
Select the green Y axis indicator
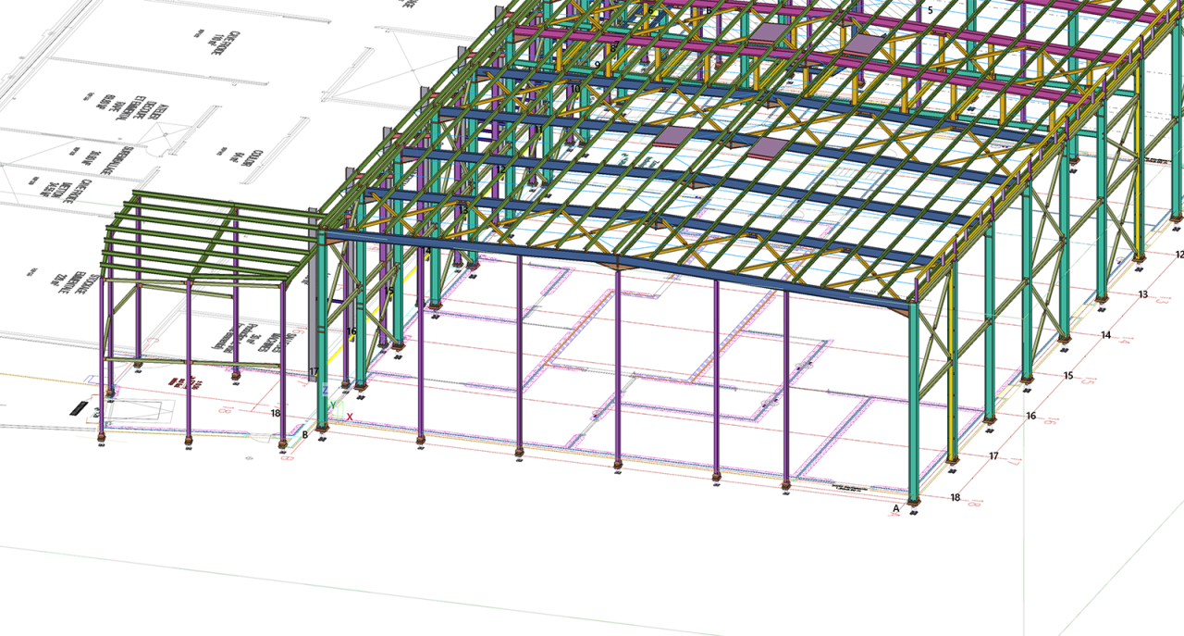click(x=333, y=405)
